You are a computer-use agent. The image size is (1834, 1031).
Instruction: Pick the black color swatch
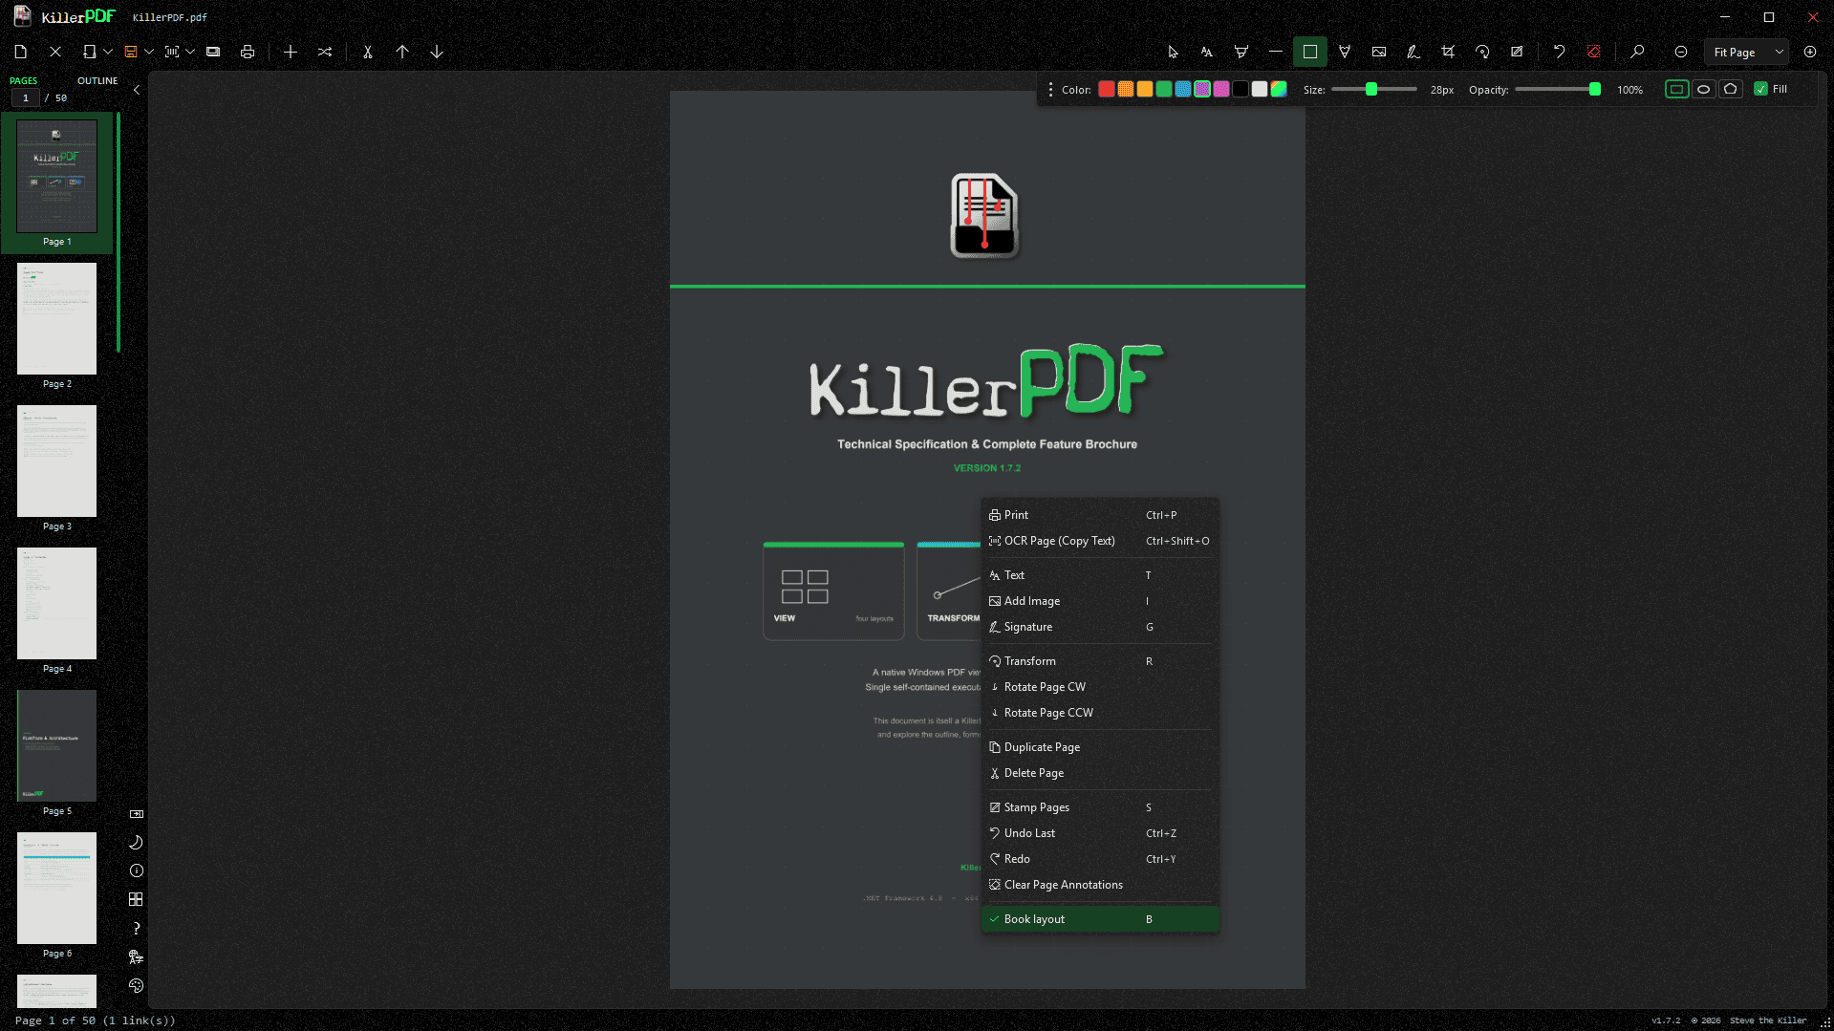pos(1241,89)
